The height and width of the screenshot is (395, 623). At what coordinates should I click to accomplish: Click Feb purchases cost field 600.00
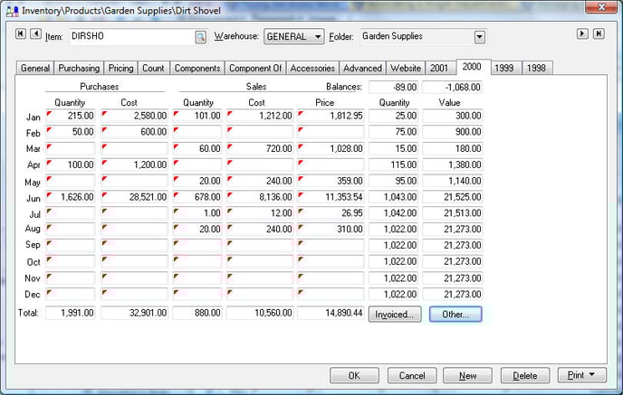click(x=134, y=132)
